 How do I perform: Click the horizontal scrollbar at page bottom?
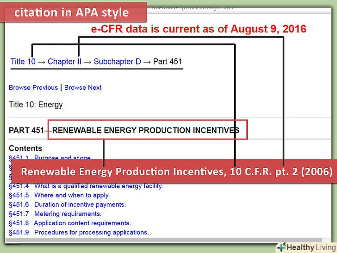point(162,240)
